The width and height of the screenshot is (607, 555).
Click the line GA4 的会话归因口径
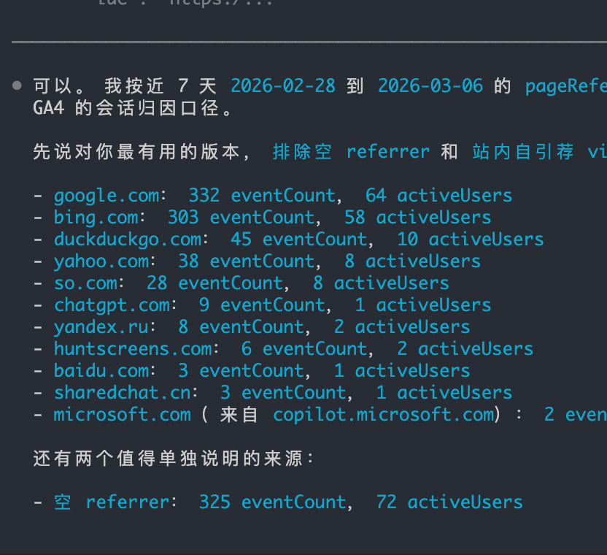click(x=133, y=108)
